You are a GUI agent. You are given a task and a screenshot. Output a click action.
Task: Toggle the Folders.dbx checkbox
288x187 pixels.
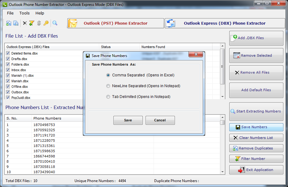[8, 64]
